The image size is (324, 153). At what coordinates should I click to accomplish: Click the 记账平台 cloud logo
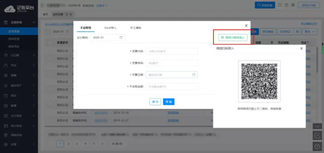click(10, 9)
